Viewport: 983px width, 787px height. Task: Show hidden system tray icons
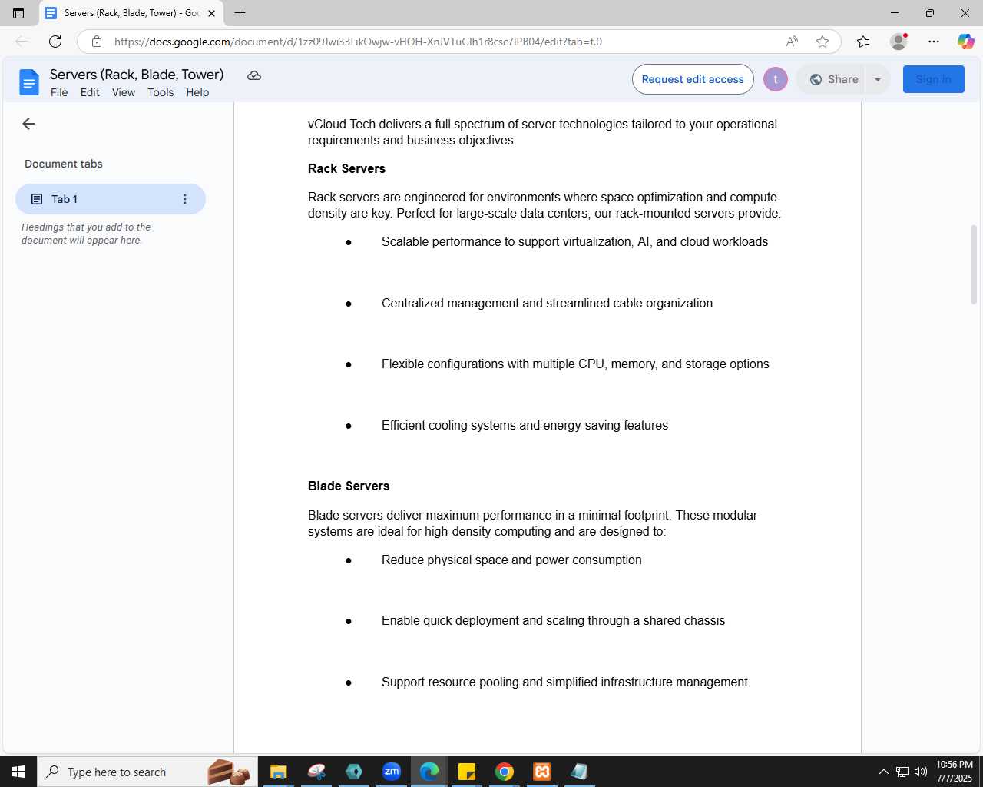(x=883, y=772)
